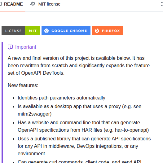Click the Chrome logo icon in badge
This screenshot has width=163, height=163.
coord(46,31)
